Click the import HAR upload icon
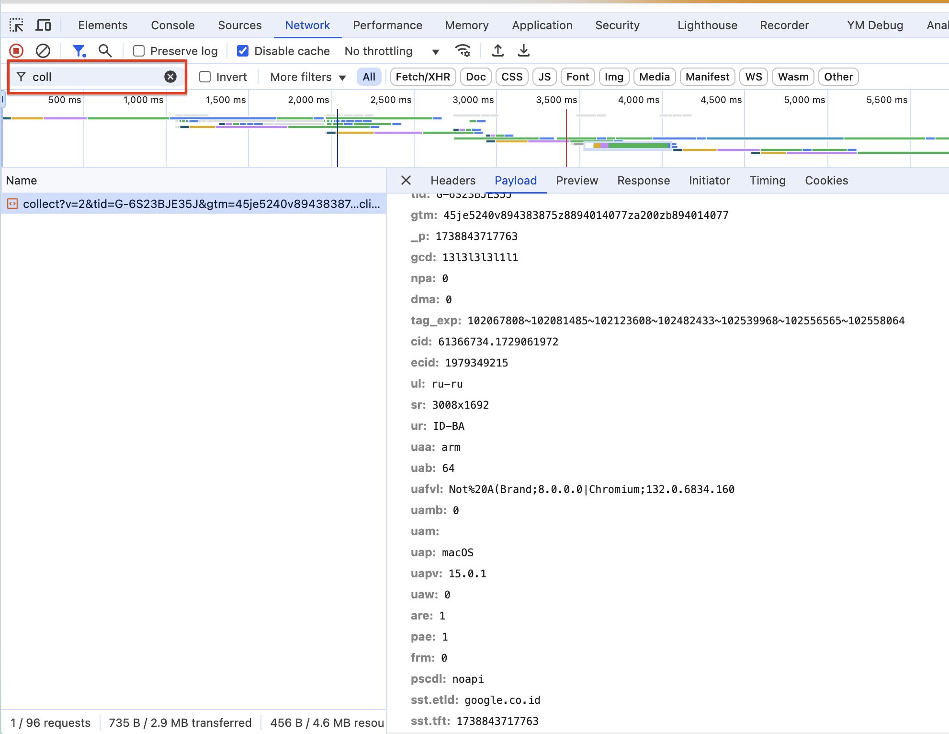This screenshot has height=734, width=949. coord(498,51)
